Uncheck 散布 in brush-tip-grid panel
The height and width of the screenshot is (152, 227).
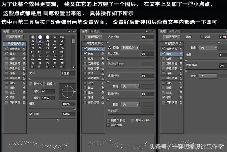(6, 54)
